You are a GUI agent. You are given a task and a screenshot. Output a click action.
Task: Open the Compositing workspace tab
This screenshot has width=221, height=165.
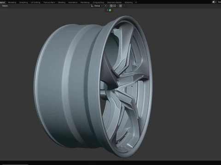point(98,2)
